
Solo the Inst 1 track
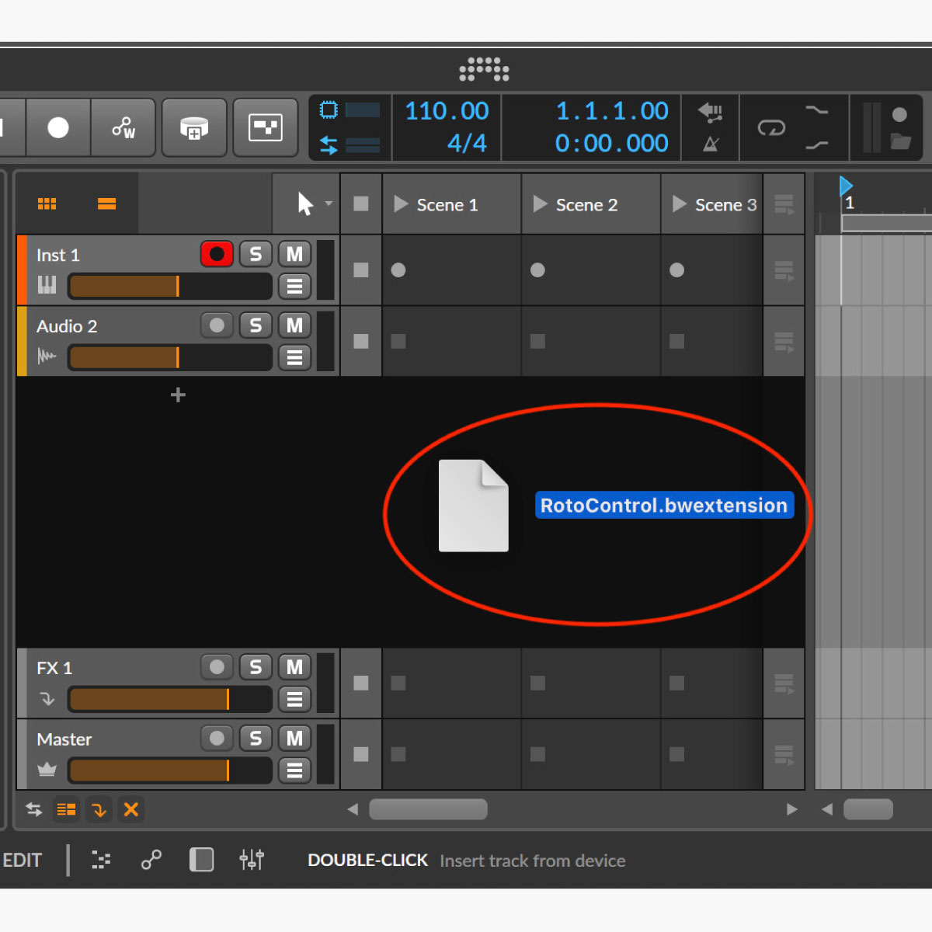[256, 254]
